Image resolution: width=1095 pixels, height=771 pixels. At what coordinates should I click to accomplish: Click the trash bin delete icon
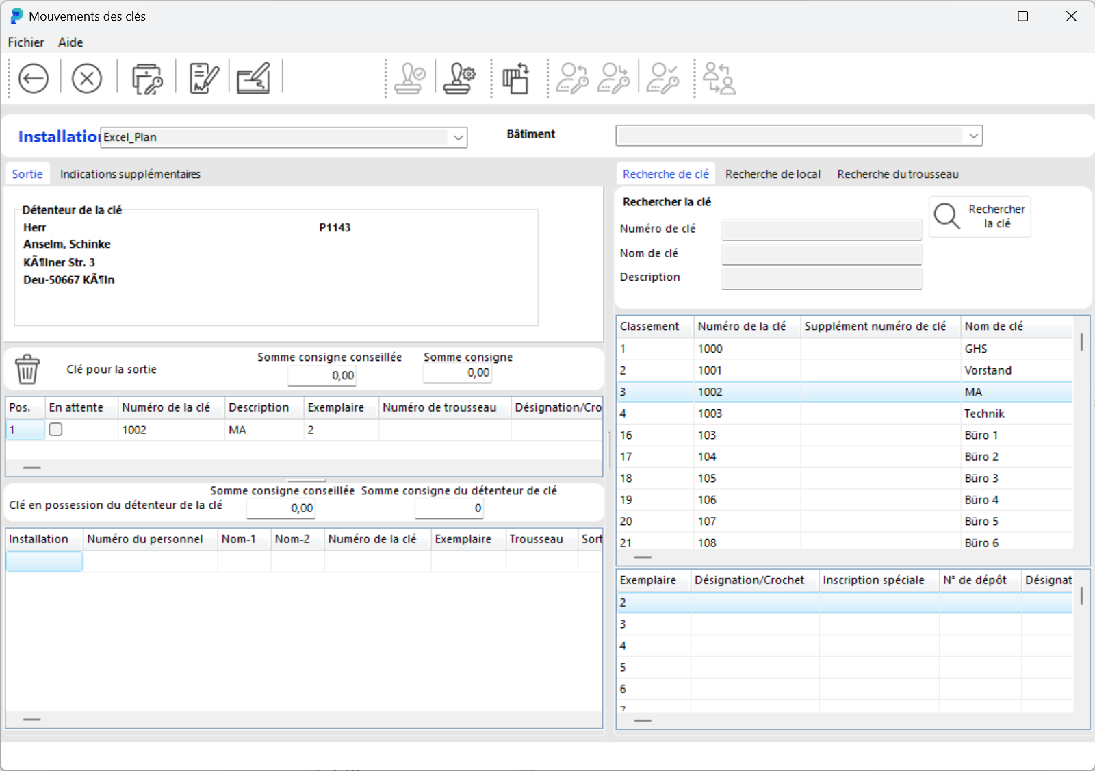(x=27, y=369)
